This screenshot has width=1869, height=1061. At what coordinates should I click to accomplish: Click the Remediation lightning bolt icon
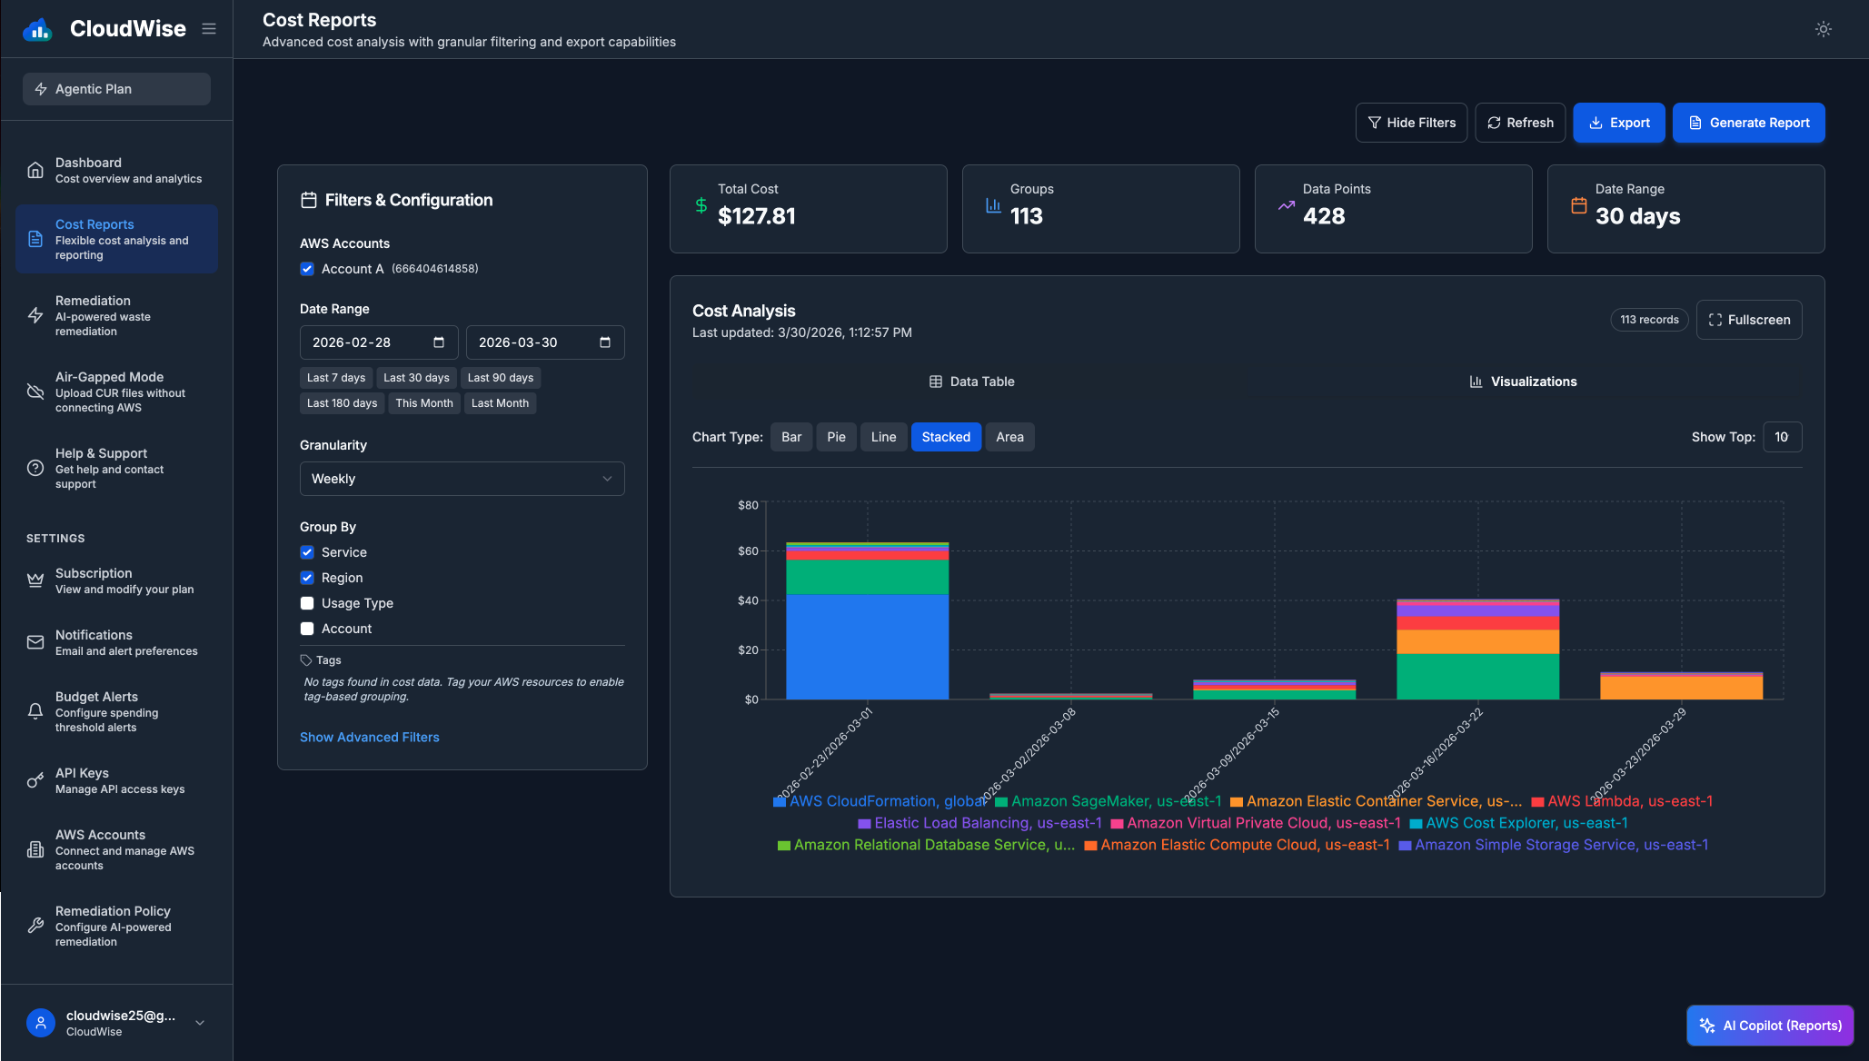pyautogui.click(x=35, y=315)
